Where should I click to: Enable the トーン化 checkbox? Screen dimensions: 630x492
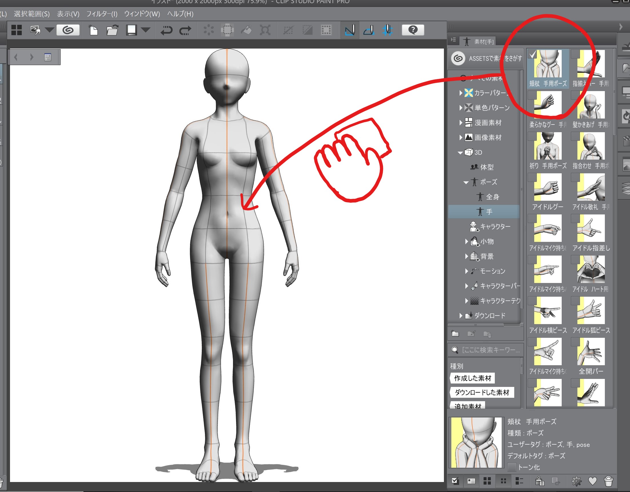[x=512, y=467]
